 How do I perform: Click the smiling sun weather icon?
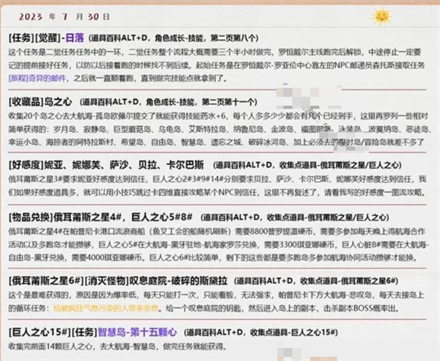[381, 17]
